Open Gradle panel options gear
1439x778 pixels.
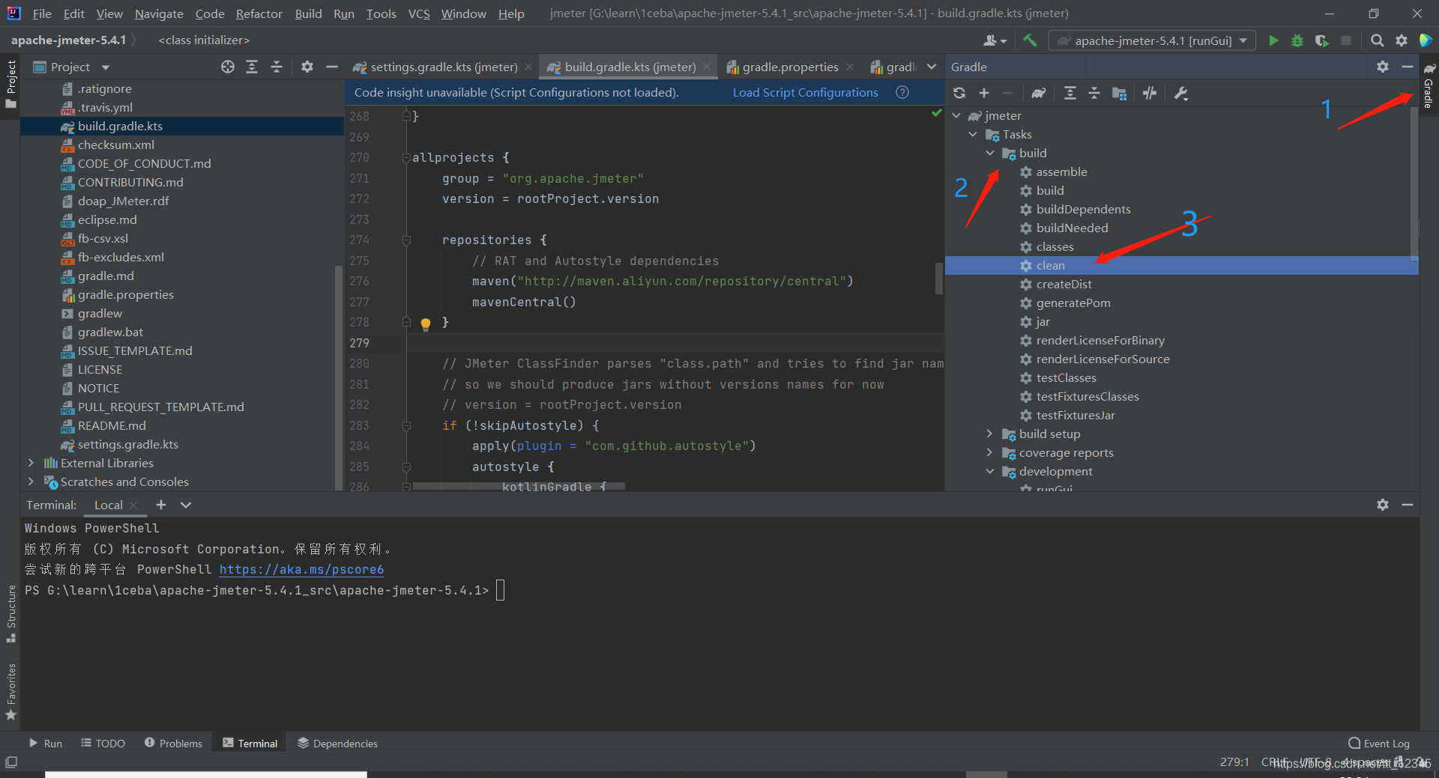coord(1383,67)
